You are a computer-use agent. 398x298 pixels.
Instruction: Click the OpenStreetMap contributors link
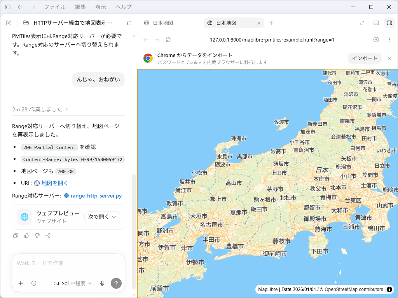tap(354, 289)
